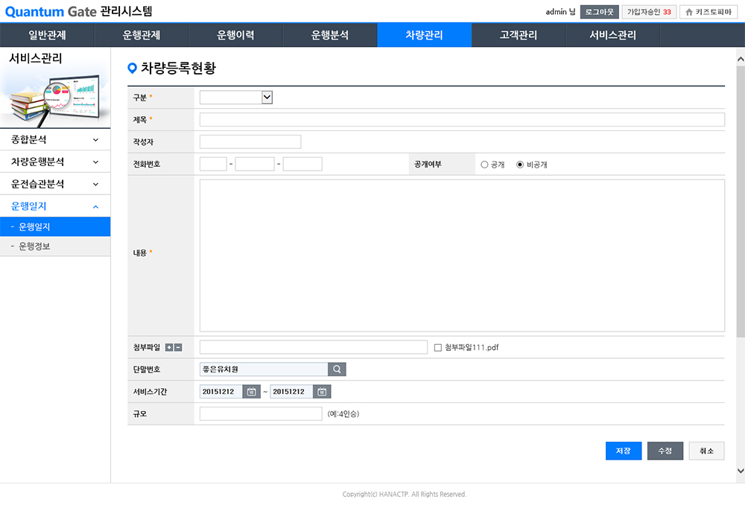The height and width of the screenshot is (505, 745).
Task: Select the 공개 radio button
Action: tap(484, 165)
